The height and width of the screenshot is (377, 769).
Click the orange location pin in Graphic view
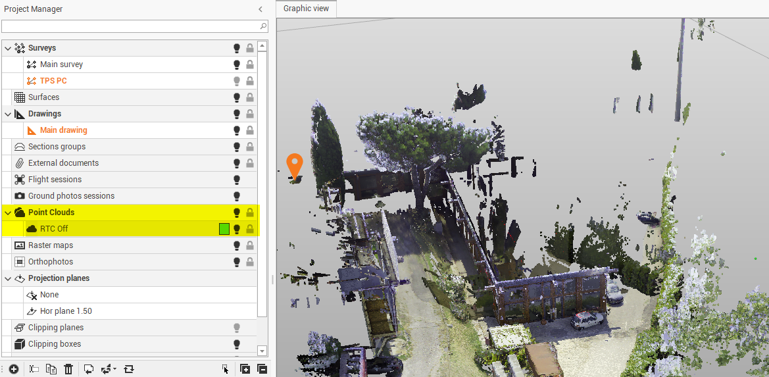point(295,165)
